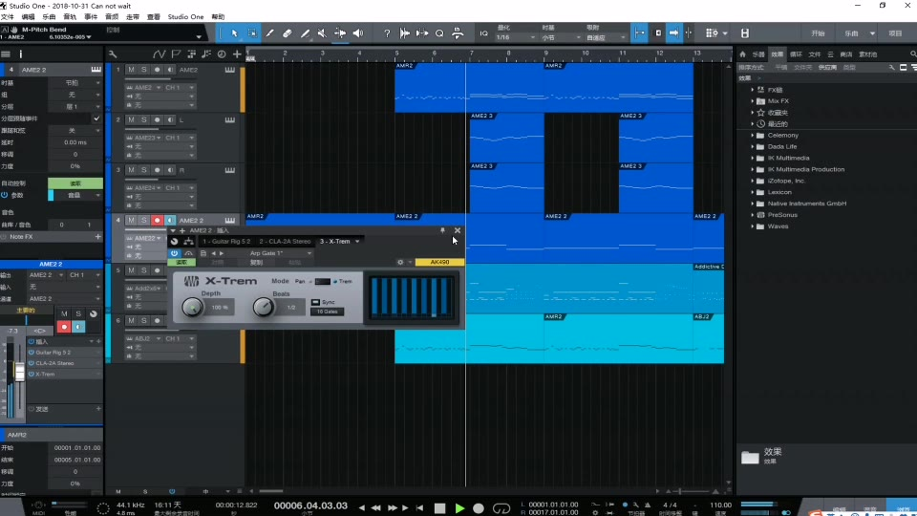Click the wrench options icon above tracks
The height and width of the screenshot is (516, 917).
click(113, 54)
